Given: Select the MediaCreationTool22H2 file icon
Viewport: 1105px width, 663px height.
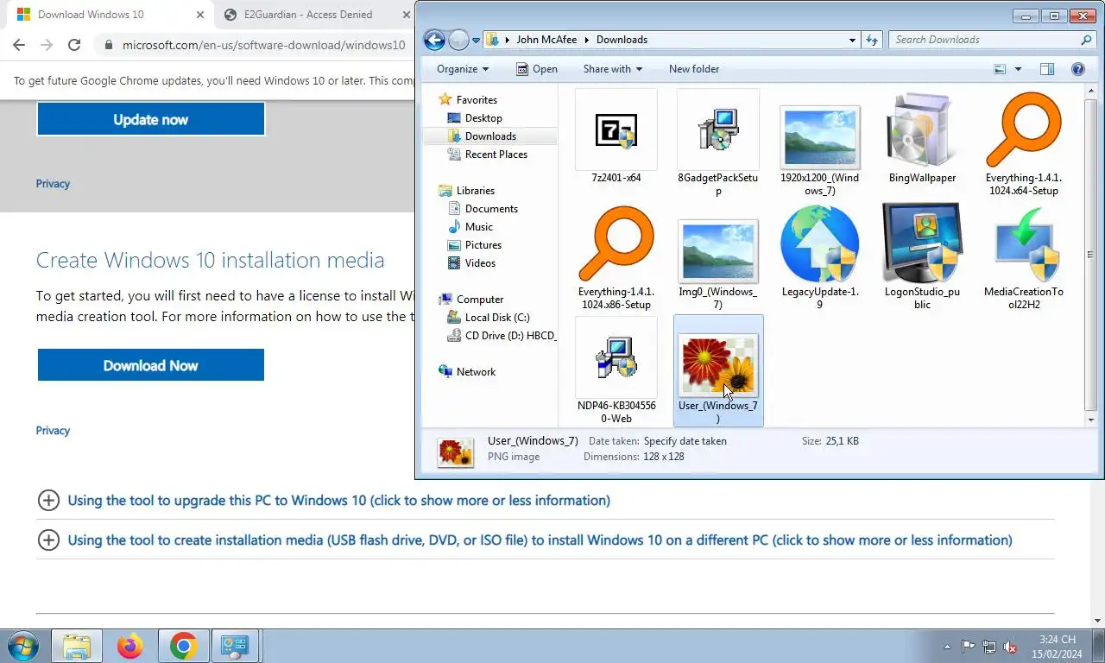Looking at the screenshot, I should (1024, 245).
